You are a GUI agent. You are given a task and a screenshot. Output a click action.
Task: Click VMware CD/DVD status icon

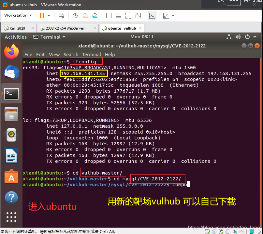pyautogui.click(x=214, y=231)
